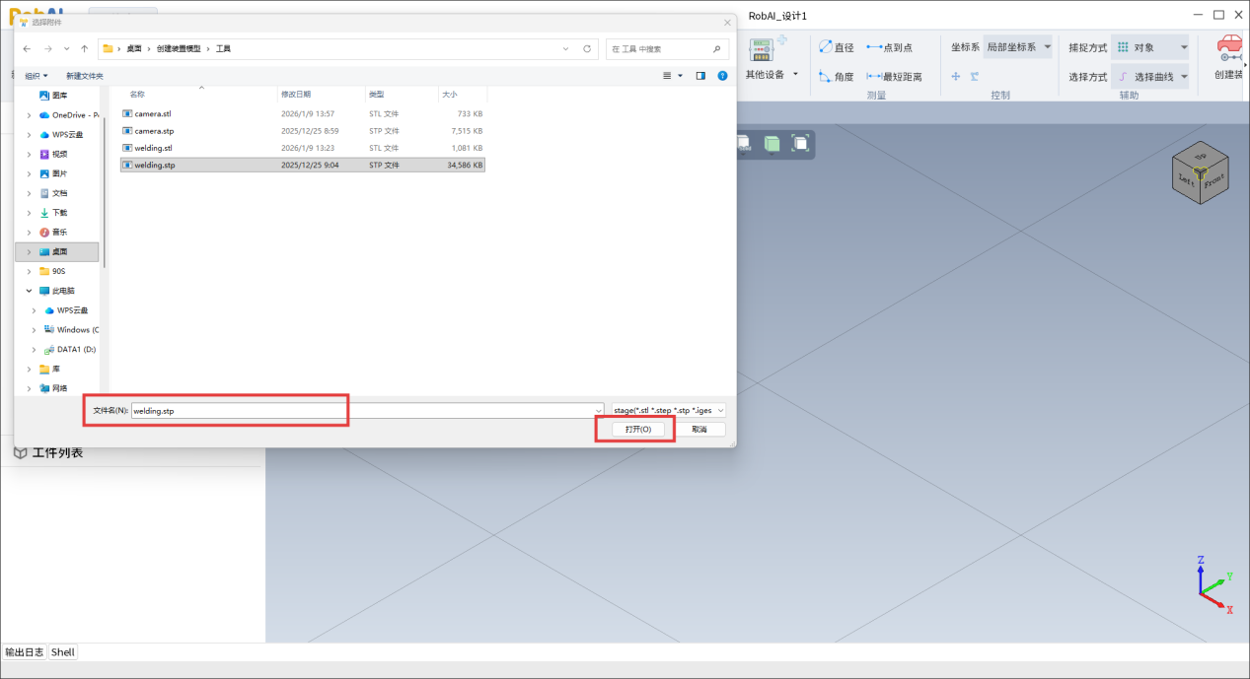Open the view-mode options dropdown arrow
The image size is (1250, 679).
point(680,76)
